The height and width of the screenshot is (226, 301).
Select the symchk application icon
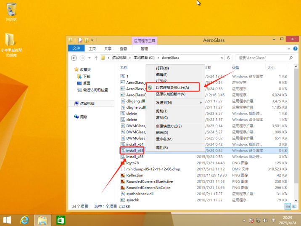[123, 200]
